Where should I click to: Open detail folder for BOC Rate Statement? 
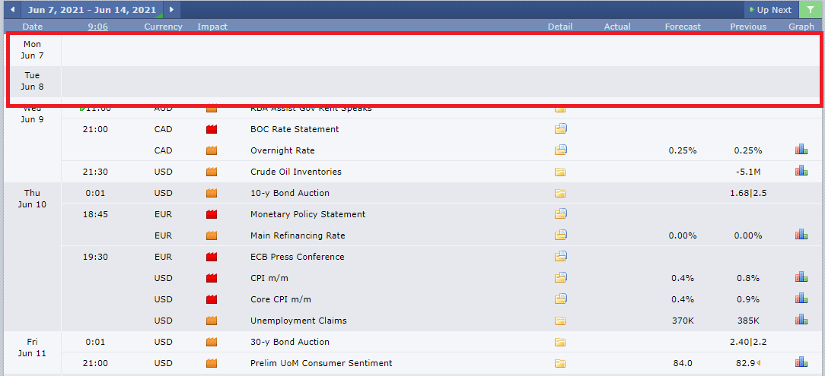coord(560,129)
